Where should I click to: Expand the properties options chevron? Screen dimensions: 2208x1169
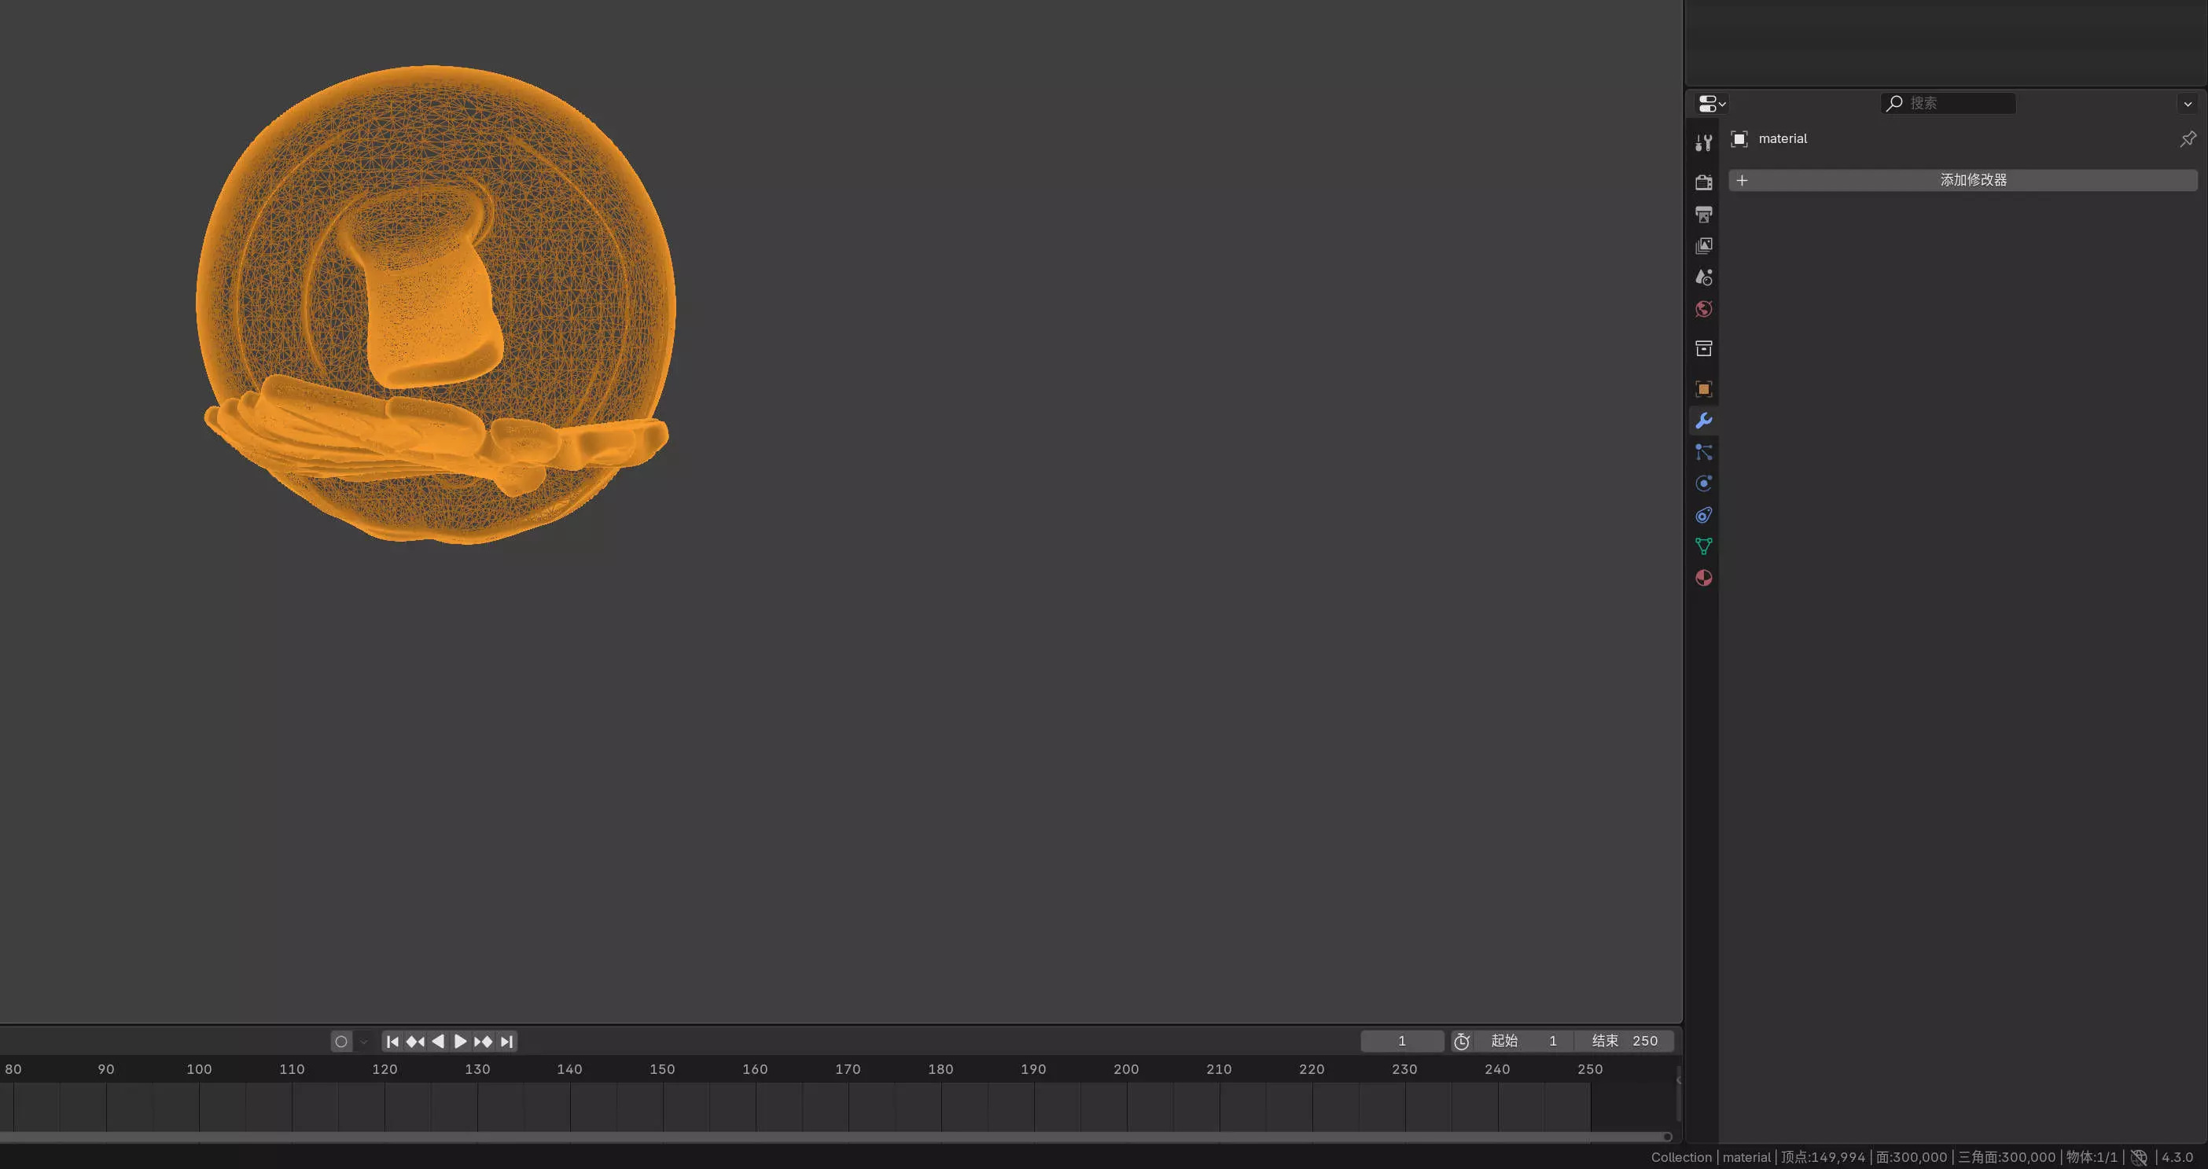pos(2188,104)
